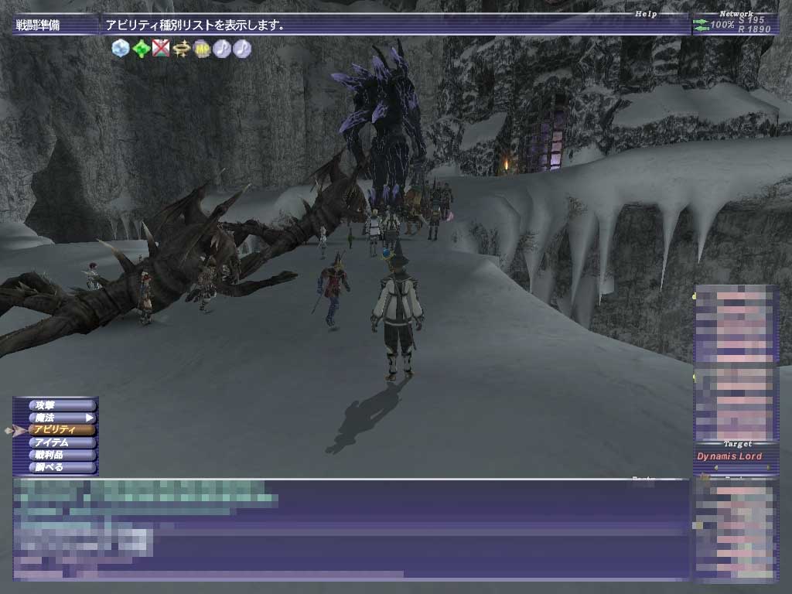Open アイテム from the command menu
The image size is (792, 594).
62,442
